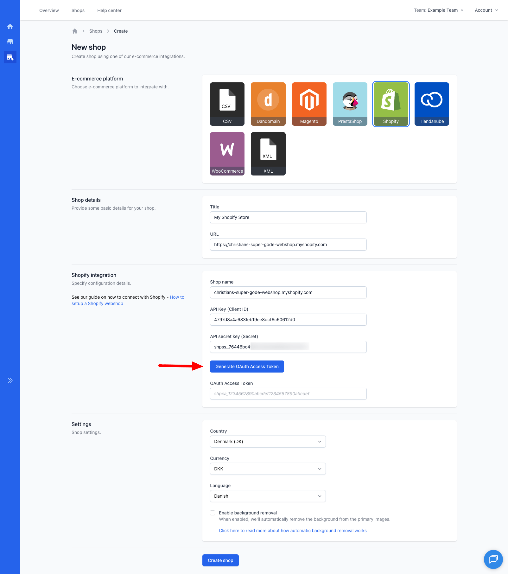Image resolution: width=508 pixels, height=574 pixels.
Task: Select the Tiendanube platform tile
Action: click(x=431, y=104)
